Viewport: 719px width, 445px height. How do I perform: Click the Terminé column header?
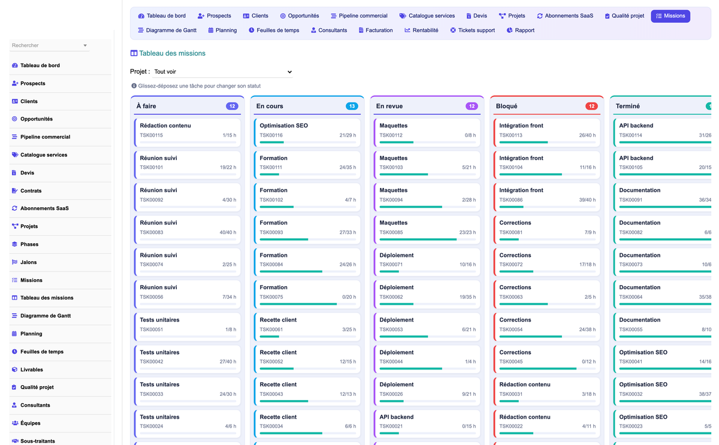[663, 105]
